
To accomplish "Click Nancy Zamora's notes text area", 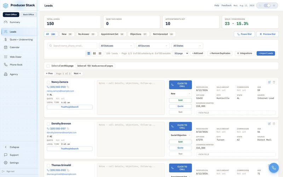I will (131, 98).
